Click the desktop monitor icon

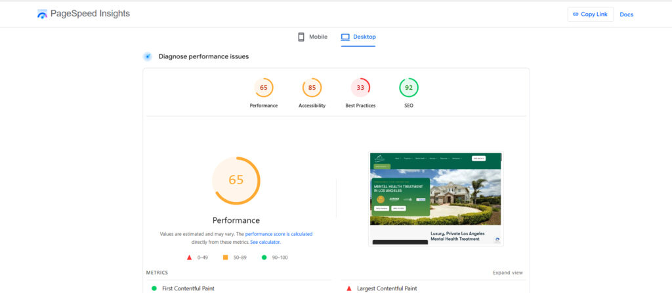(345, 37)
